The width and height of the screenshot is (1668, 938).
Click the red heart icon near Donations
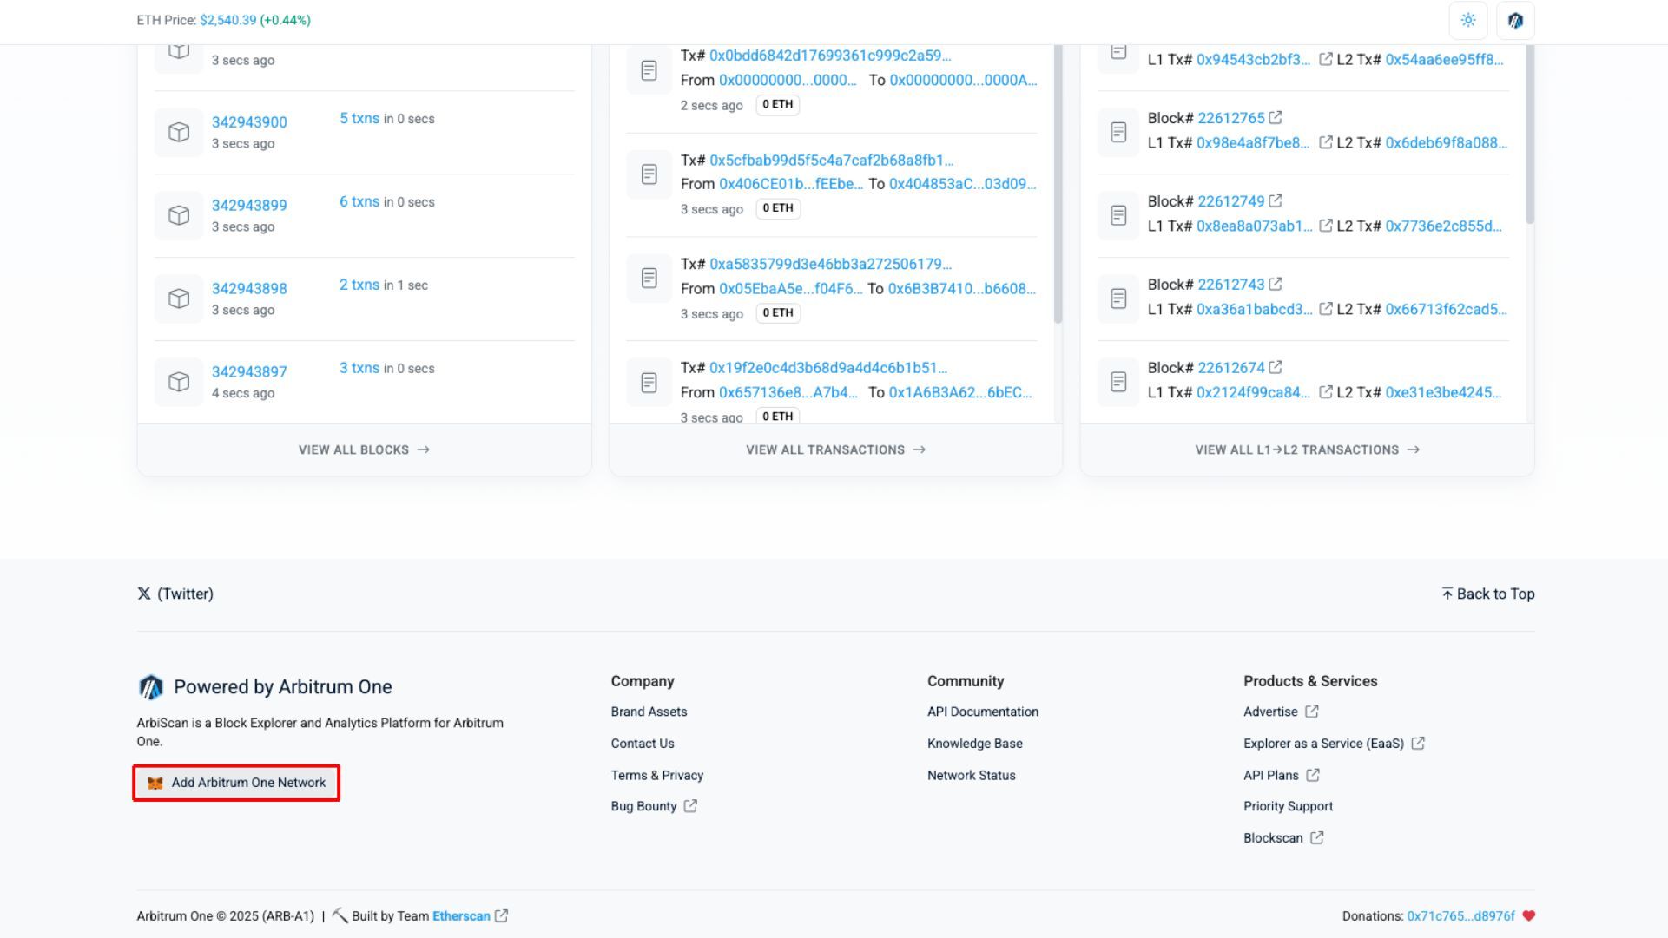click(x=1529, y=916)
